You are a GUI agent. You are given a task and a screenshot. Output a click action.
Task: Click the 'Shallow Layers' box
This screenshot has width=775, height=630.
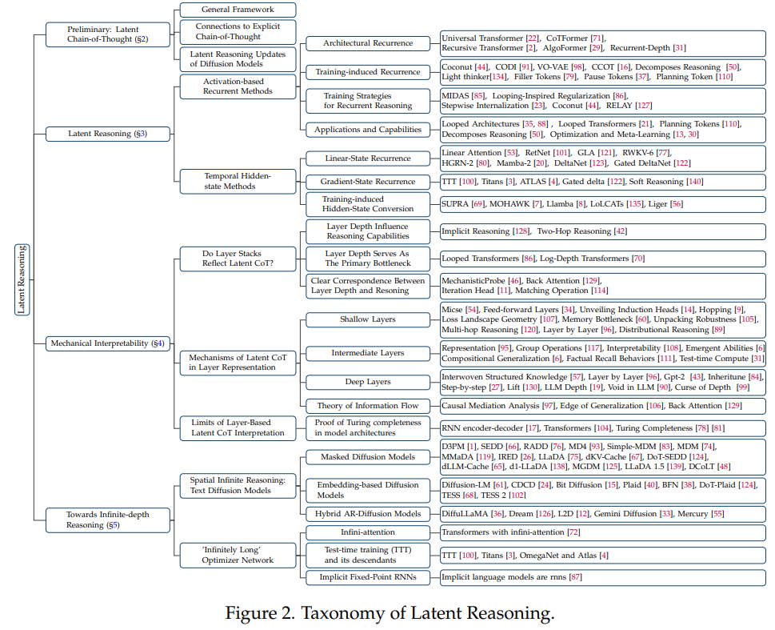coord(368,319)
